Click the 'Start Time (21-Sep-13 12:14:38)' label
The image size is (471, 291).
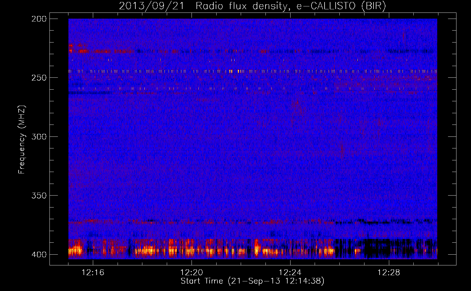tap(252, 281)
